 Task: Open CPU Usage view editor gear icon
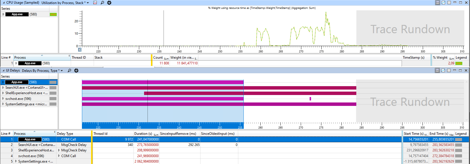[109, 3]
